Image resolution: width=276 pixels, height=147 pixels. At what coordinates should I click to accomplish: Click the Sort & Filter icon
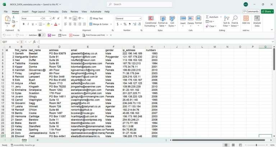coord(226,21)
